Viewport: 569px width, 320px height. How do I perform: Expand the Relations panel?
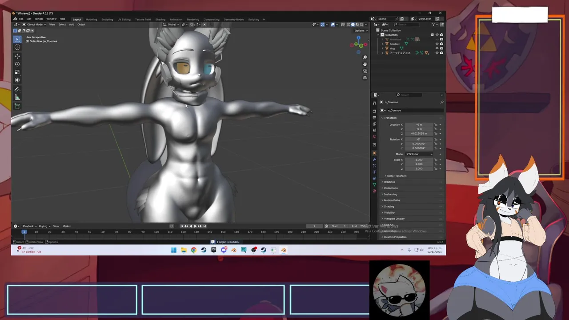(x=389, y=182)
